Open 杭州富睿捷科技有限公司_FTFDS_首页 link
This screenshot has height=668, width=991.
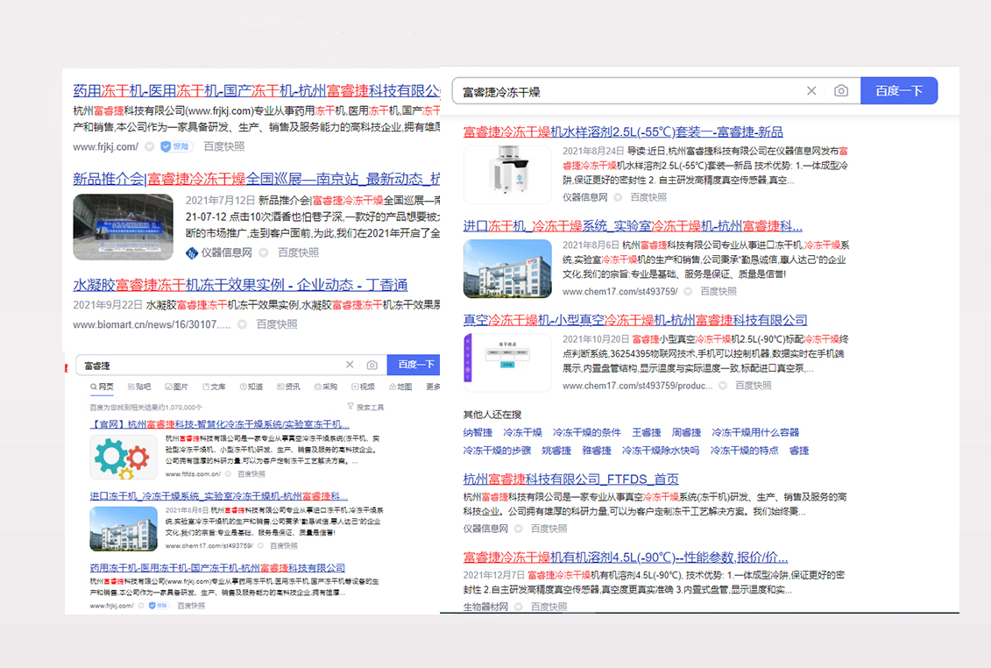coord(570,479)
